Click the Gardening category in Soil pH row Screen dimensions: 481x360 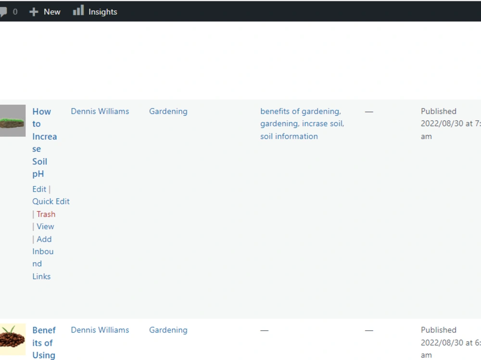[x=168, y=111]
